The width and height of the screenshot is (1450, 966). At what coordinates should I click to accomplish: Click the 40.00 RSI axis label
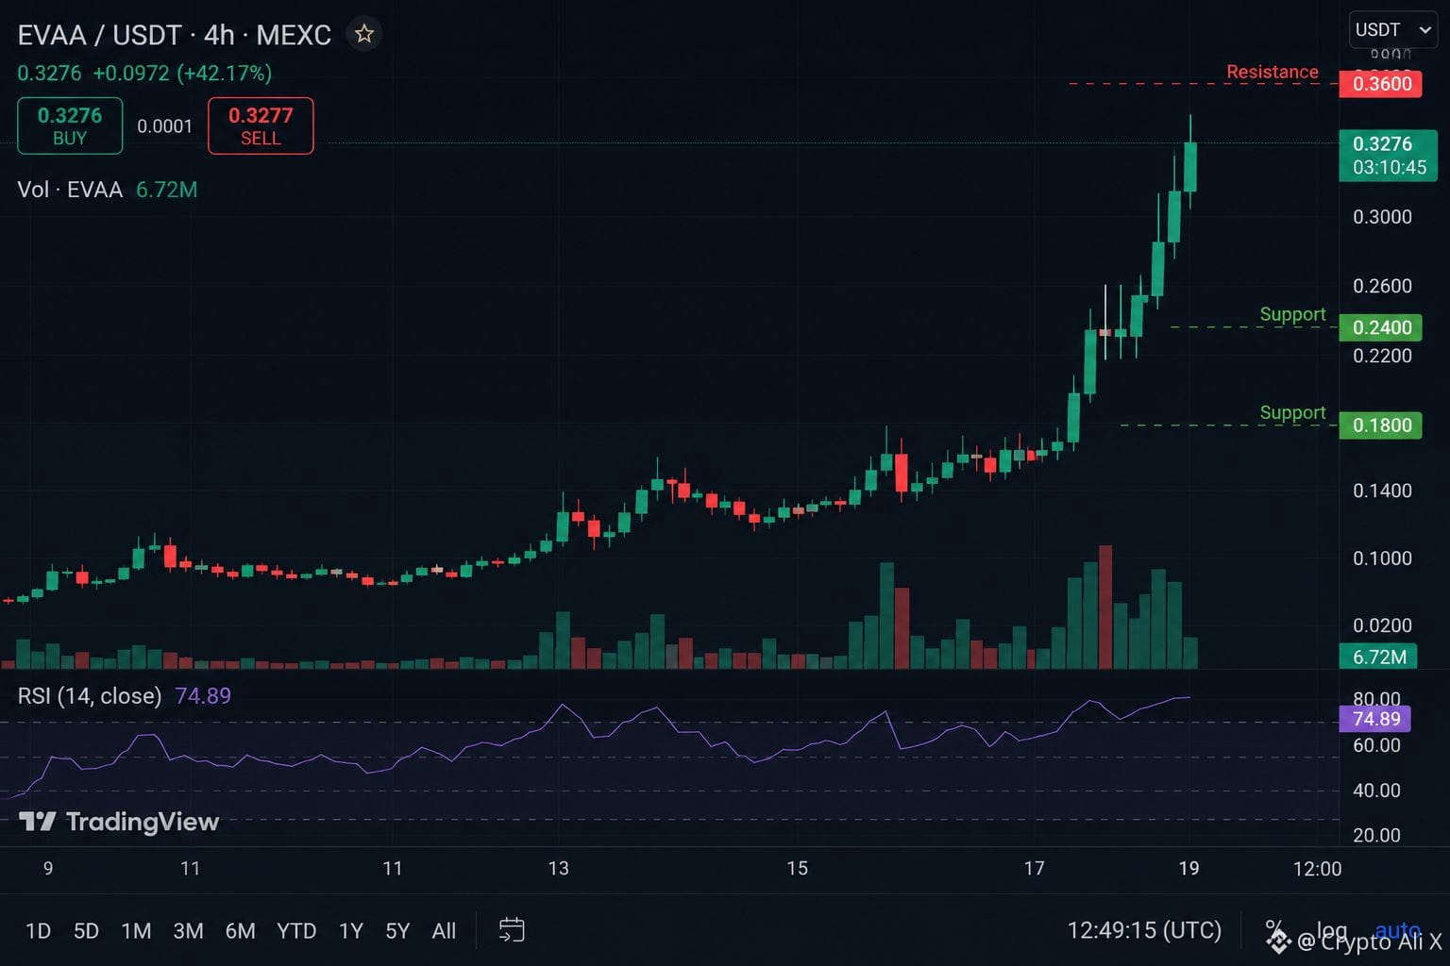1376,791
